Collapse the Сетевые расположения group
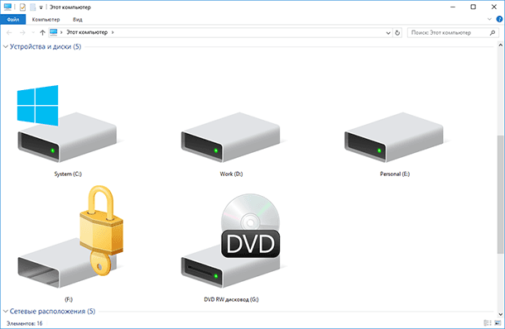 tap(6, 311)
